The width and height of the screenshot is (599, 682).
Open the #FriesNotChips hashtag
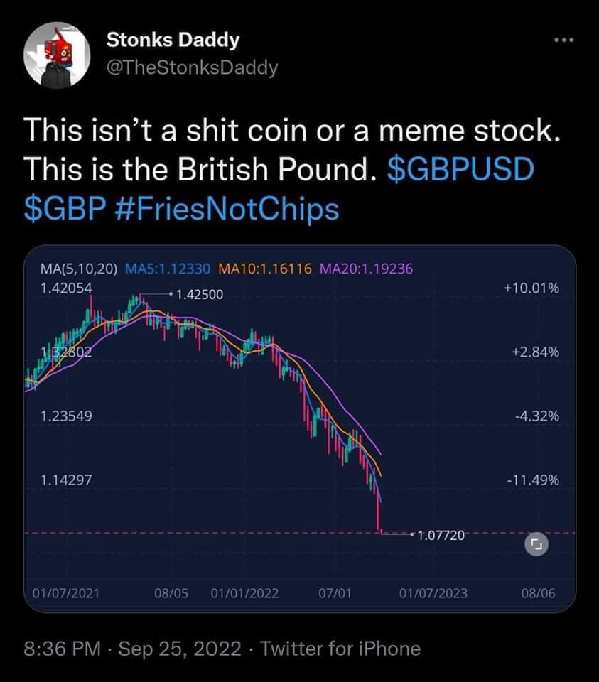pyautogui.click(x=225, y=210)
